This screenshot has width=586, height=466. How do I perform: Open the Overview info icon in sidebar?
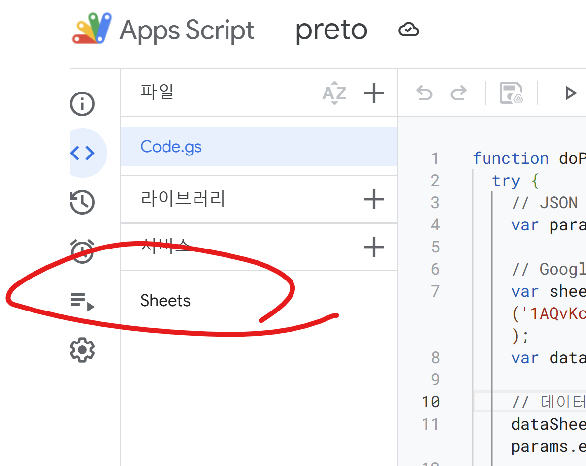[82, 103]
